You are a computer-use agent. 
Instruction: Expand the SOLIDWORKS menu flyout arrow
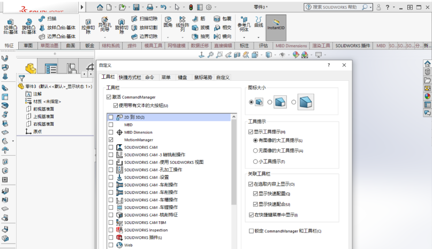82,7
